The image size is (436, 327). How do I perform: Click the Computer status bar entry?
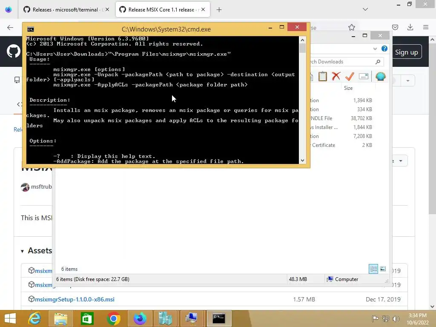(x=343, y=279)
